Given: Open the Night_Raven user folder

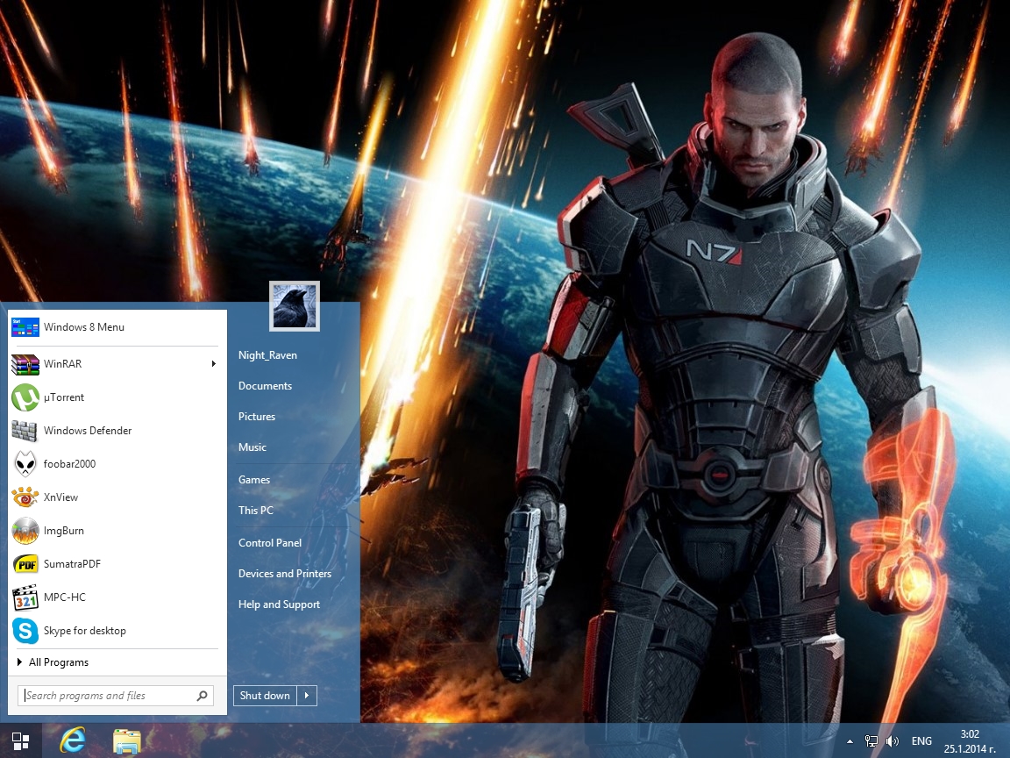Looking at the screenshot, I should click(267, 355).
